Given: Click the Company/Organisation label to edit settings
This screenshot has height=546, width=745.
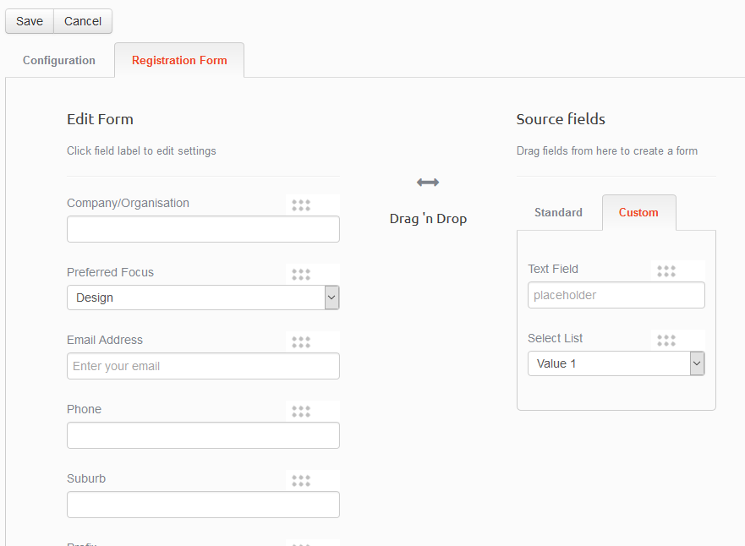Looking at the screenshot, I should pos(128,203).
